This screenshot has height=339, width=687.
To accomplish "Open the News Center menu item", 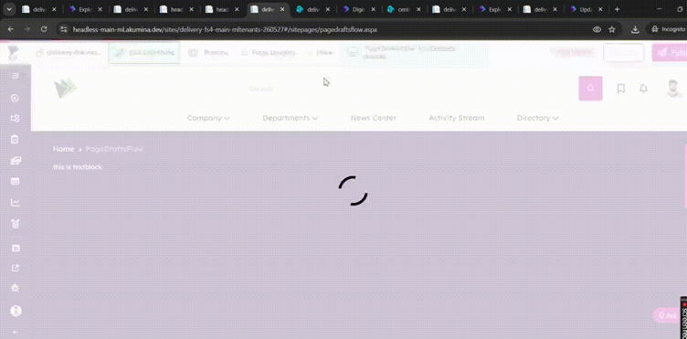I will coord(374,118).
